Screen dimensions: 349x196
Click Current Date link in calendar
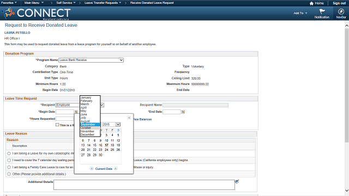[104, 169]
